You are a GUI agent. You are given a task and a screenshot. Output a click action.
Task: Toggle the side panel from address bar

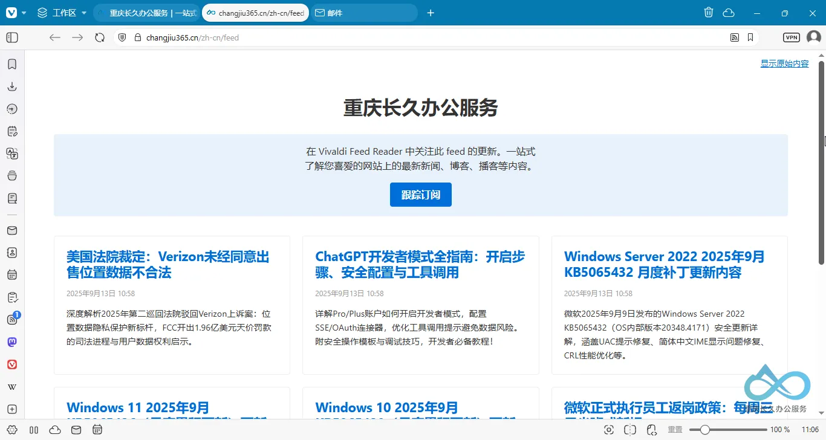point(12,37)
